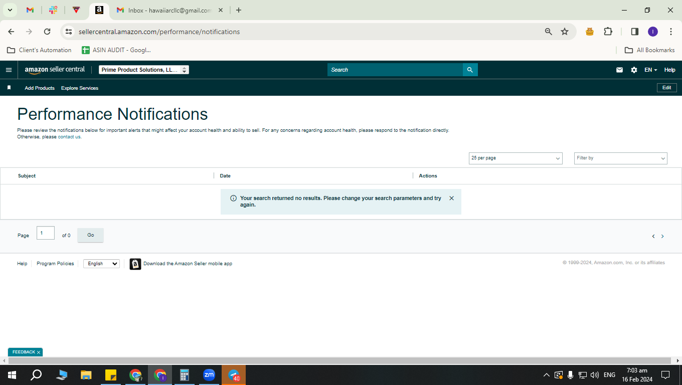Open the Windows Start menu
Viewport: 682px width, 385px height.
click(12, 375)
